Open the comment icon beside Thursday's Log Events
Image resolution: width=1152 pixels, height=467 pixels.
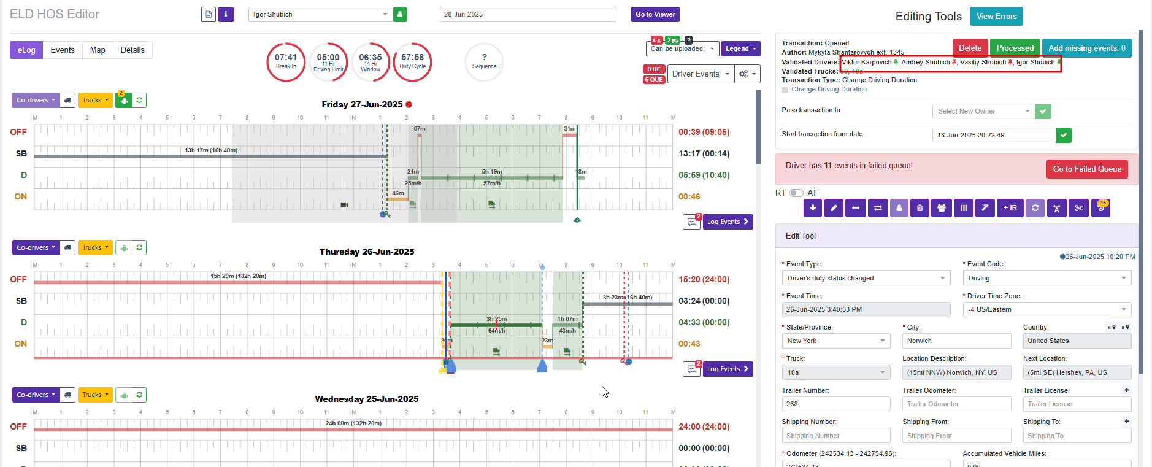point(692,369)
